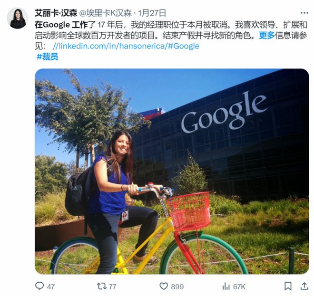Open the tweet timestamp 1月27日
The width and height of the screenshot is (314, 296).
(x=152, y=13)
